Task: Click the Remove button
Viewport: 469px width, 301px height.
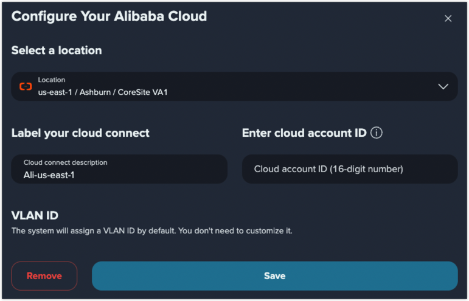Action: point(44,276)
